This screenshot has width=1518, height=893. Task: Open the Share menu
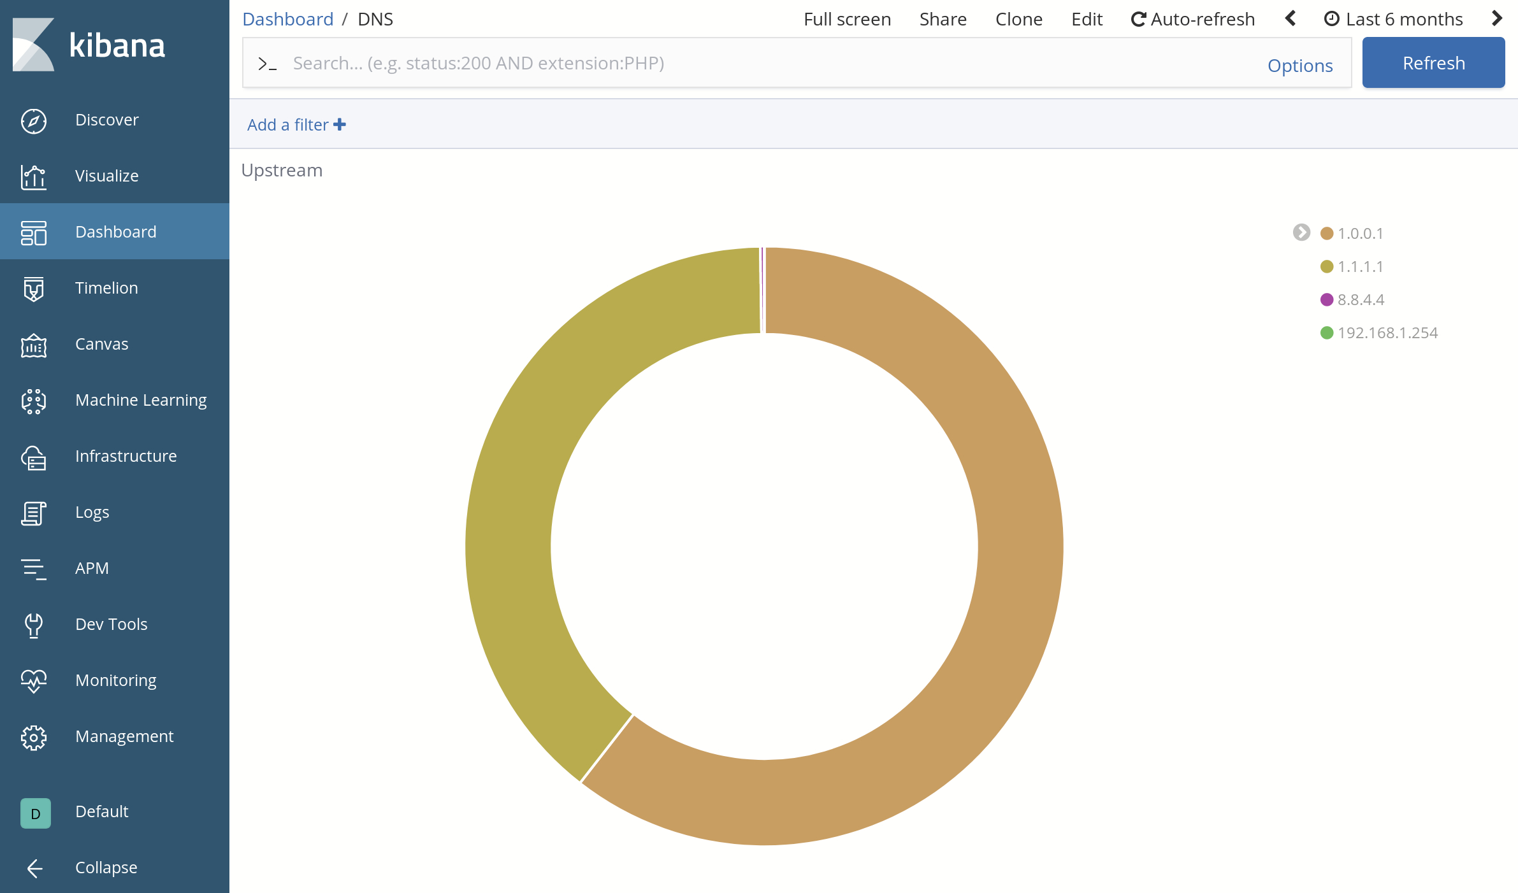pyautogui.click(x=943, y=19)
